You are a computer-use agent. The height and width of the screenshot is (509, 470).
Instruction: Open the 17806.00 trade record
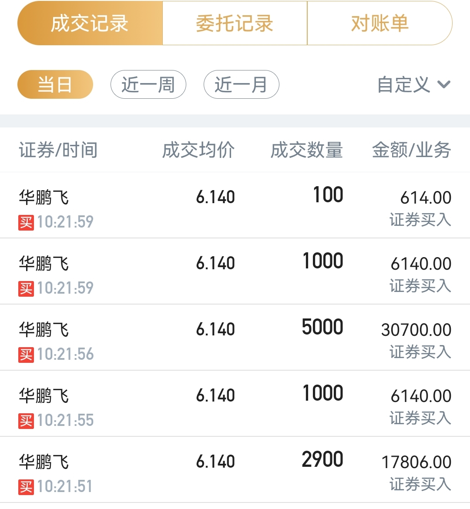click(x=235, y=469)
